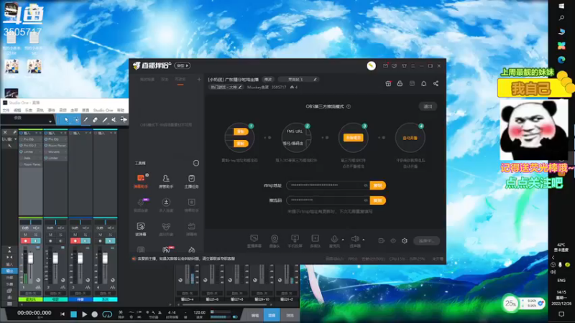Select the Mute tool in Studio One toolbar

pyautogui.click(x=114, y=120)
